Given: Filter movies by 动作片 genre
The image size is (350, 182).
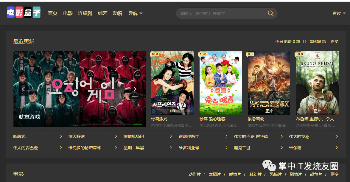Looking at the screenshot, I should pyautogui.click(x=194, y=174).
